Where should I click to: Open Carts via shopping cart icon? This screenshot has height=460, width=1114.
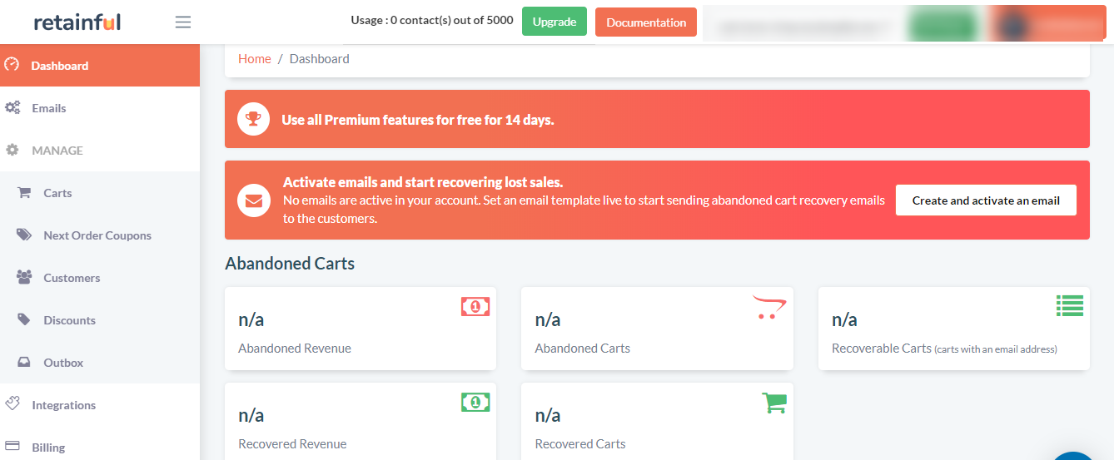click(x=24, y=192)
